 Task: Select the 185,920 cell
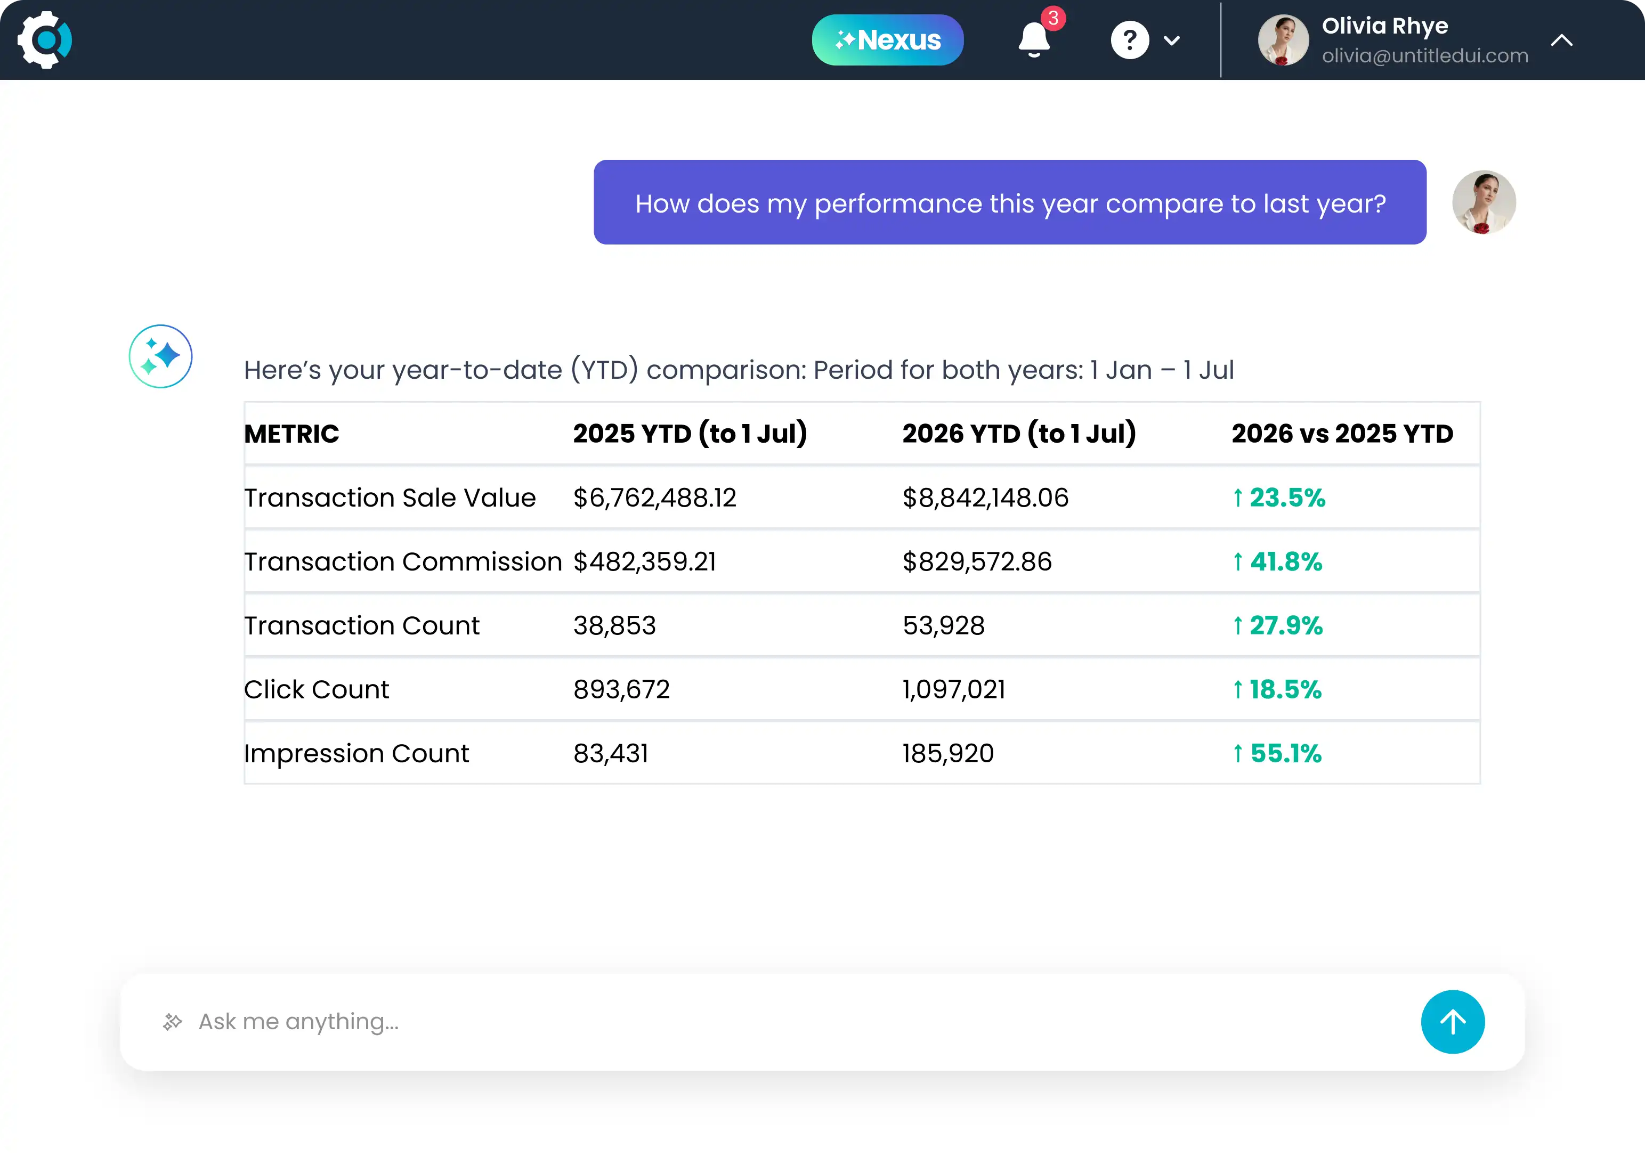(x=948, y=754)
